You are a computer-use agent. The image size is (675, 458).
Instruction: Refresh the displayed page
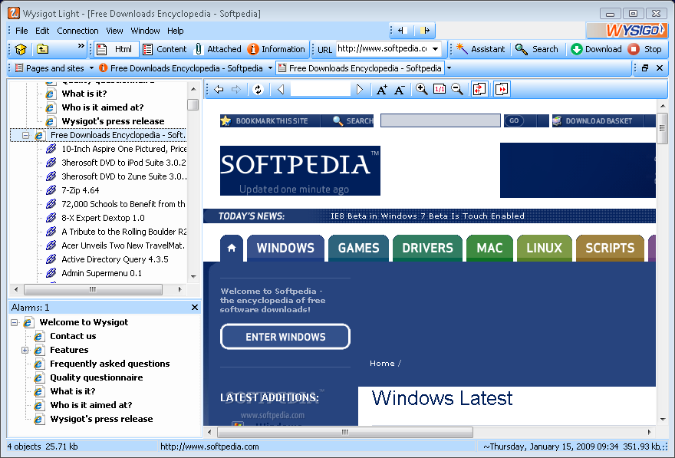pos(258,90)
